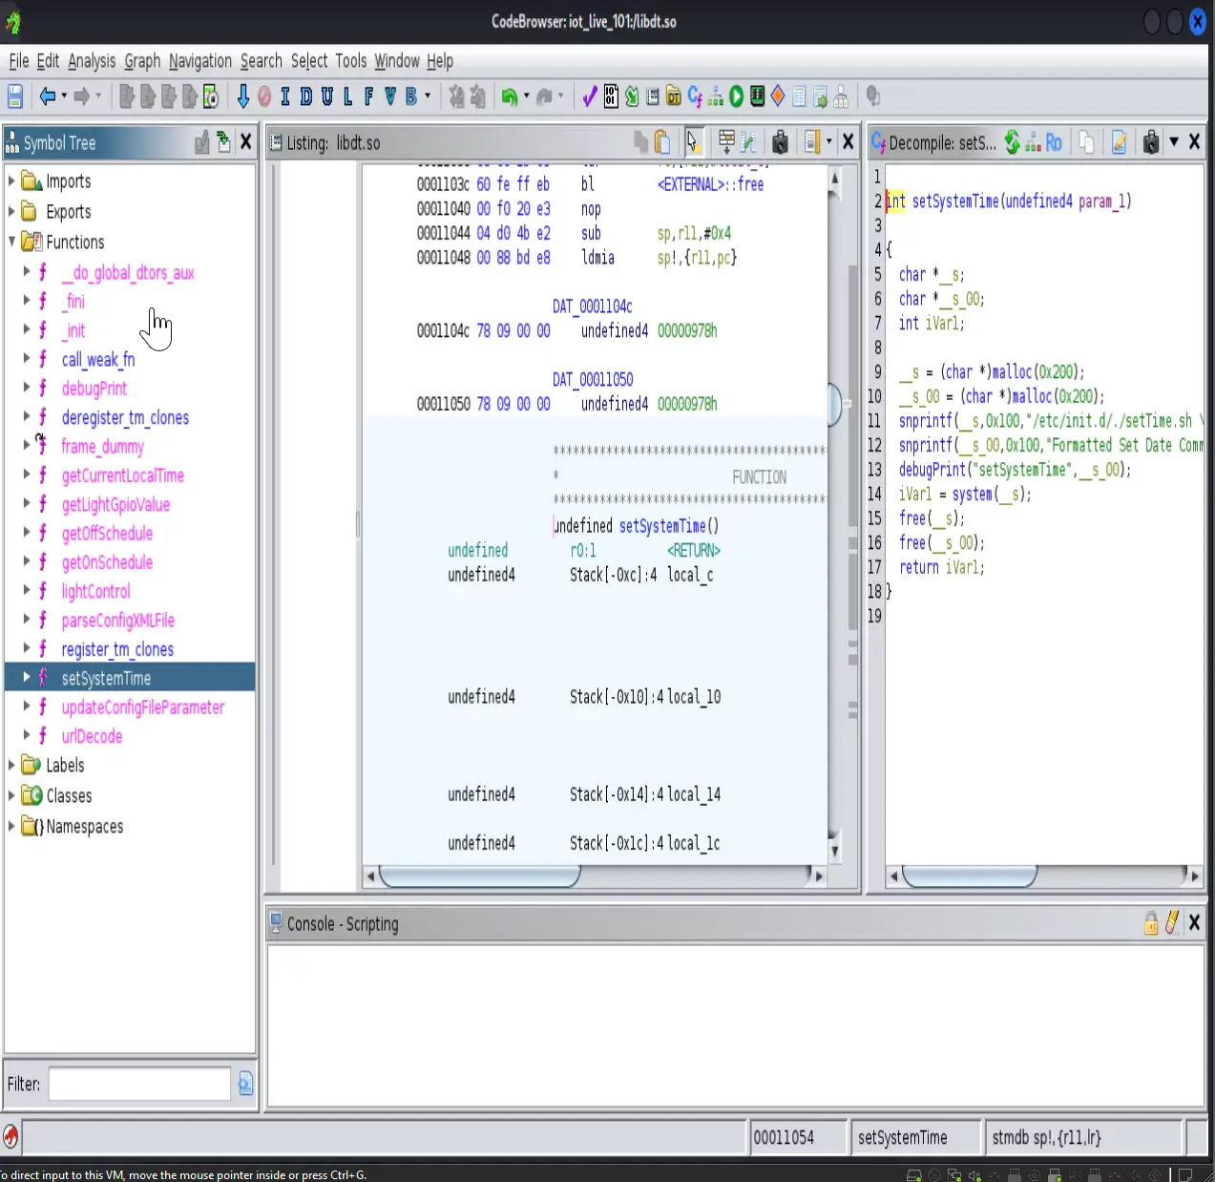Expand the debugPrint function entry
Screen dimensions: 1215x1182
(26, 388)
